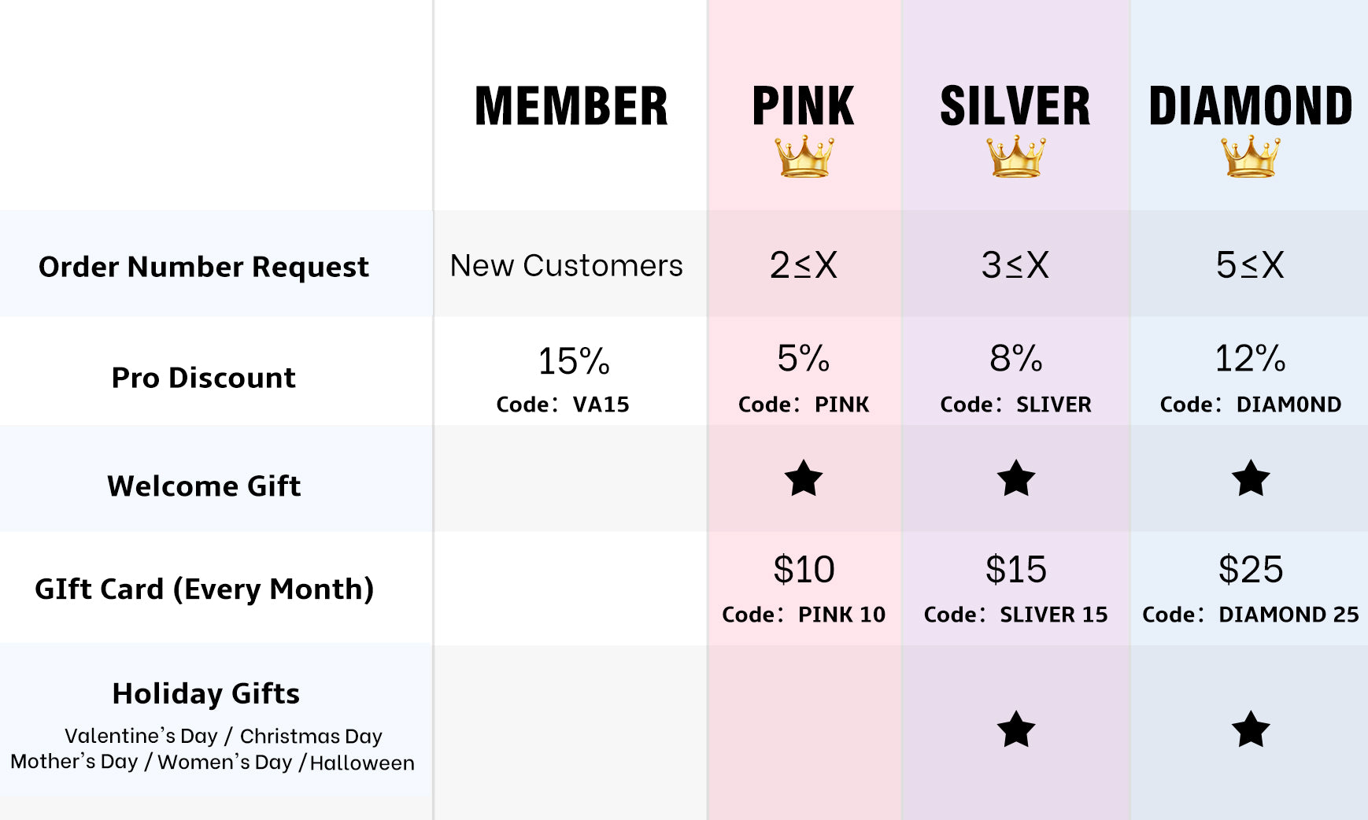
Task: Click the Code: VA15 discount code
Action: pyautogui.click(x=563, y=404)
